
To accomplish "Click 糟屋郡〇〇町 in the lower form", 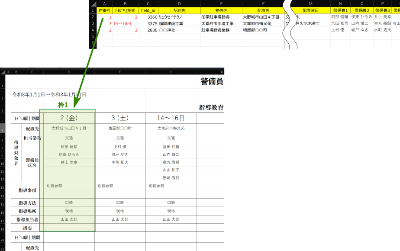I will 120,129.
